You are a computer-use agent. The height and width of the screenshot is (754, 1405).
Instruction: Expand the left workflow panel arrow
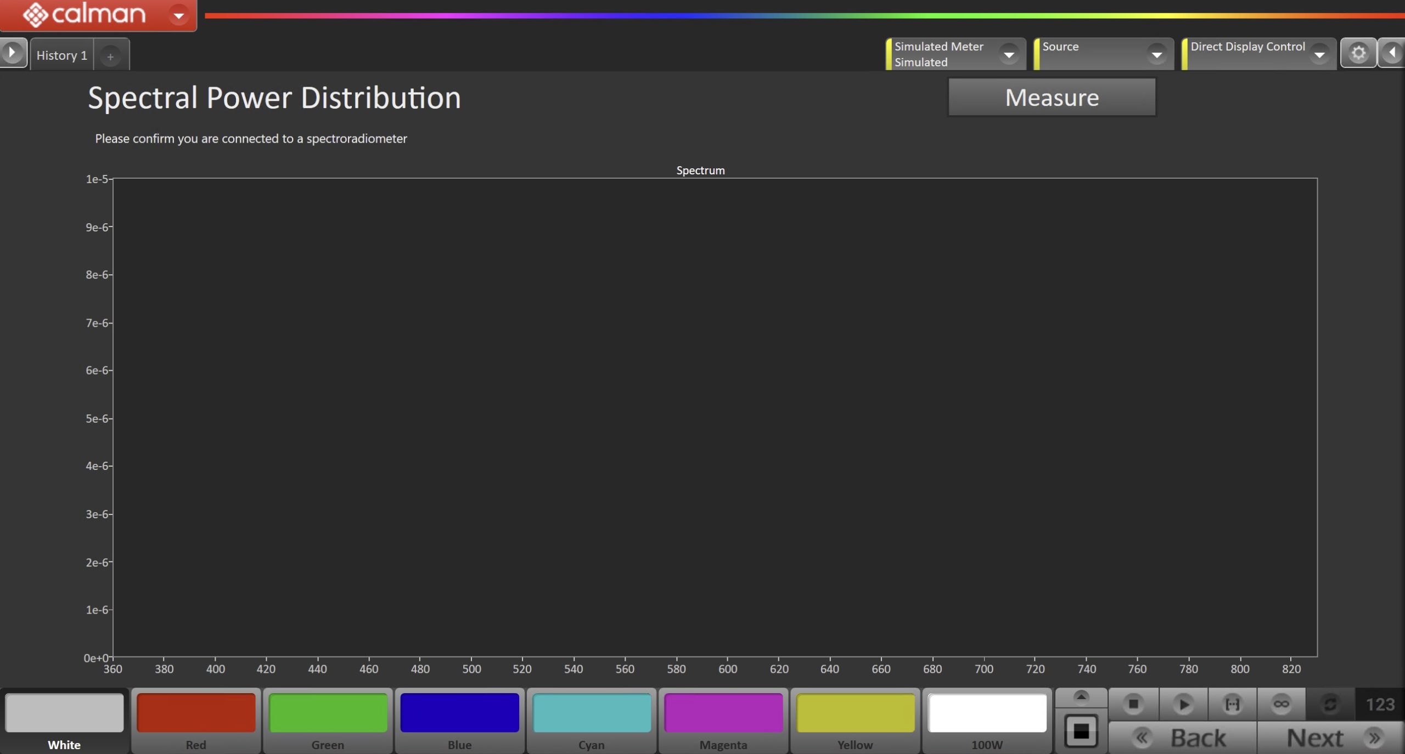point(12,53)
